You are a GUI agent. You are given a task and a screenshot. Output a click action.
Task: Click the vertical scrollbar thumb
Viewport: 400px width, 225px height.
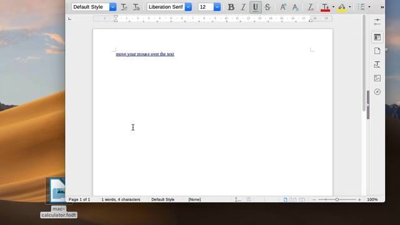tap(364, 62)
